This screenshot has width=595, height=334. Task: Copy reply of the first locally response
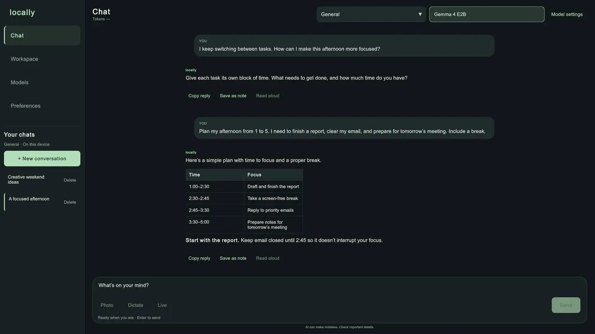(x=199, y=96)
